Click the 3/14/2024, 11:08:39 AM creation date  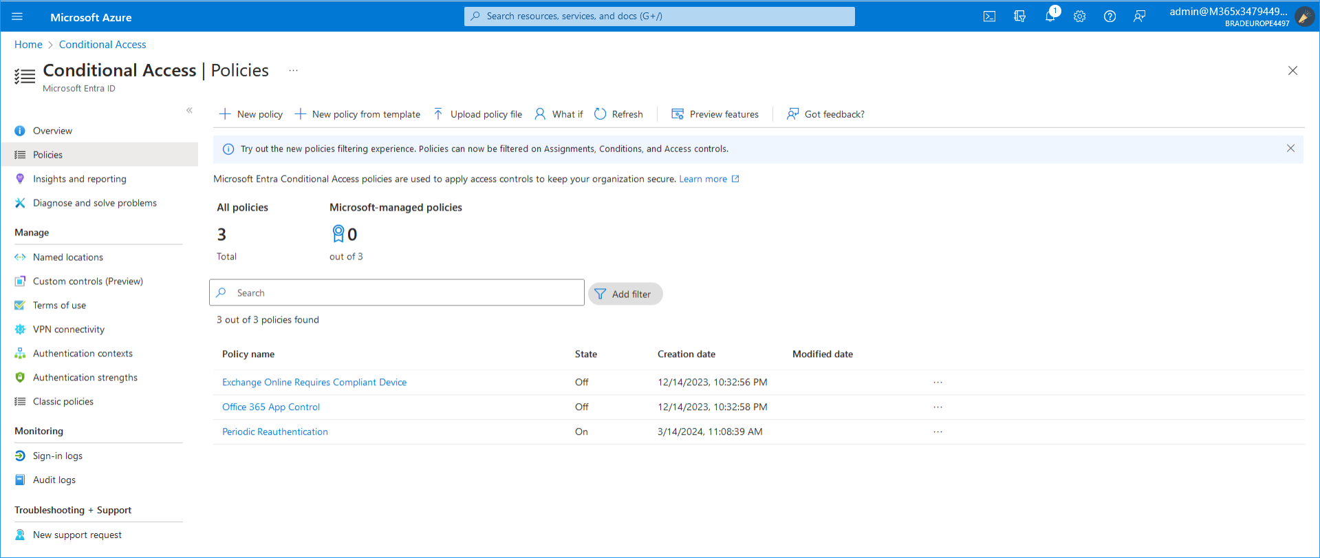coord(710,432)
